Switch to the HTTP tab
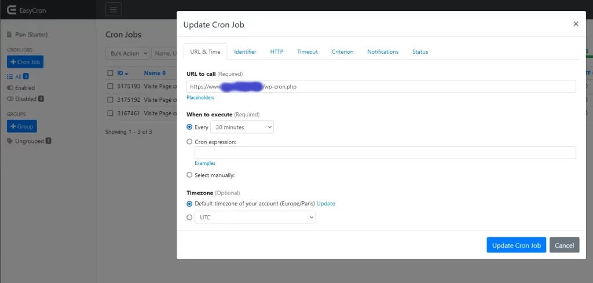The height and width of the screenshot is (283, 593). 276,52
